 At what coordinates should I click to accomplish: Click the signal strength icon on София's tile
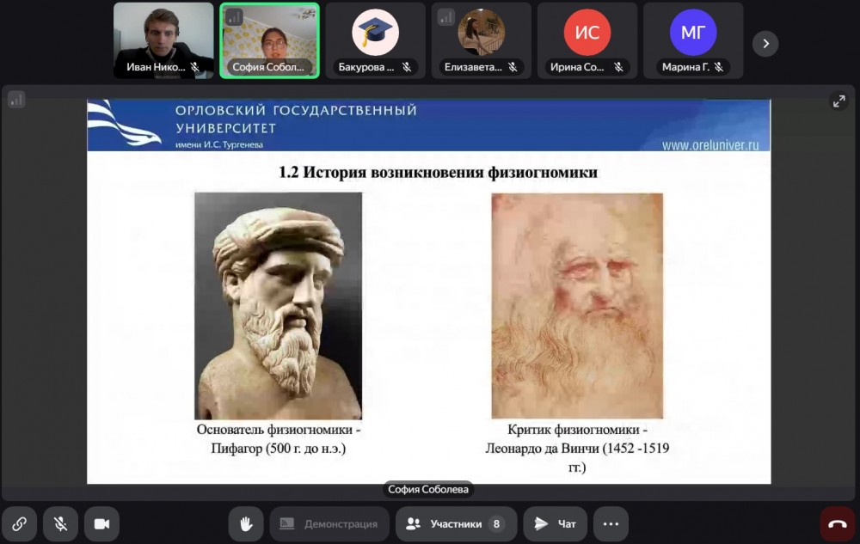point(233,16)
